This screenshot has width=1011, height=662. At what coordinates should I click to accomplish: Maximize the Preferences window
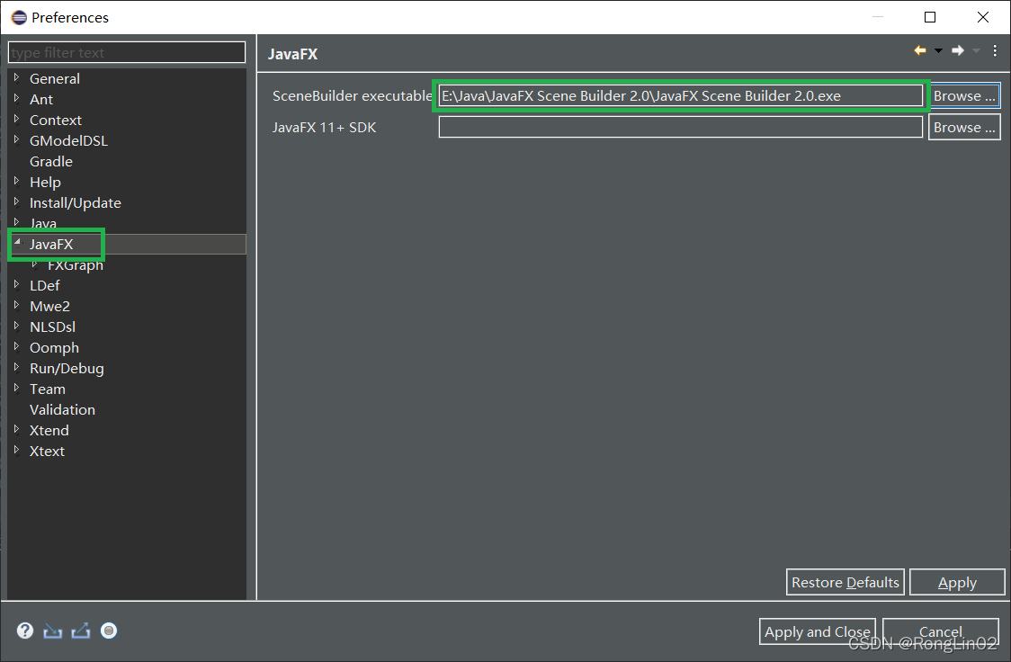pos(930,17)
